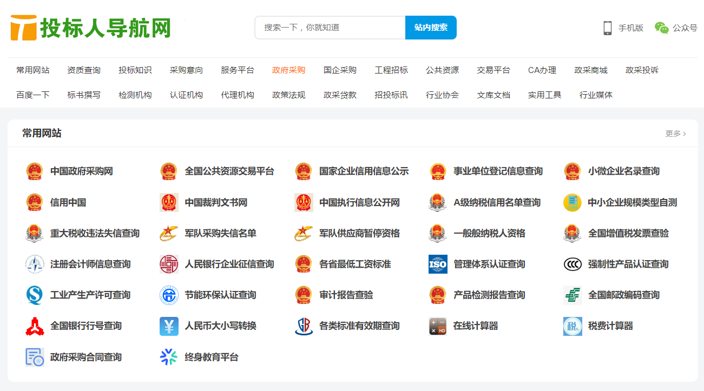The image size is (704, 391).
Task: Open the 小微企业名录查询 link
Action: (624, 171)
